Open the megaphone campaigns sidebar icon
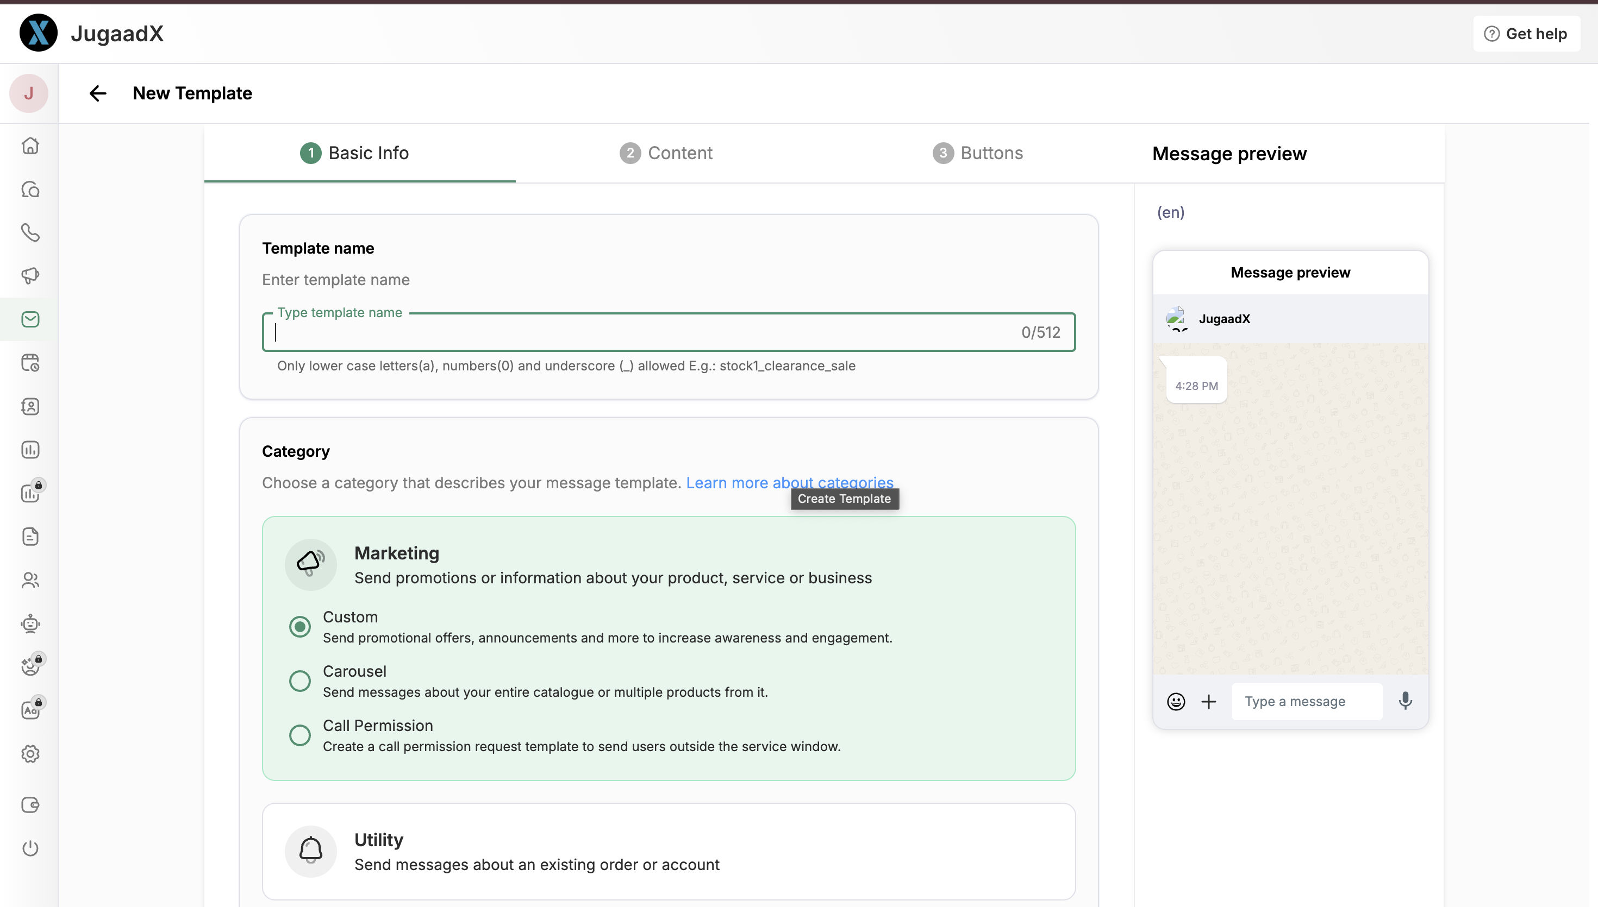Image resolution: width=1598 pixels, height=907 pixels. click(30, 275)
